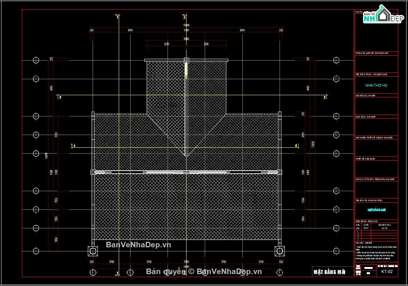Select the bottom-left circular column footing symbol
This screenshot has height=286, width=408.
pos(93,251)
